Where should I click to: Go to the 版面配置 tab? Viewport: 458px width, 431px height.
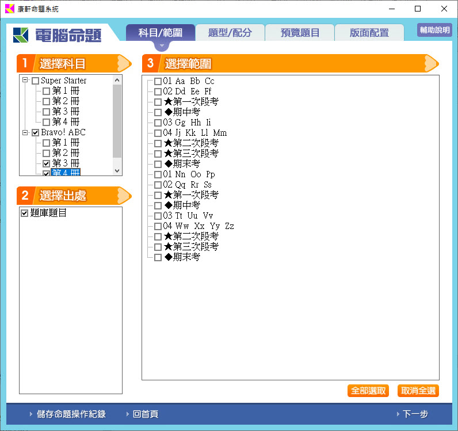(x=369, y=33)
